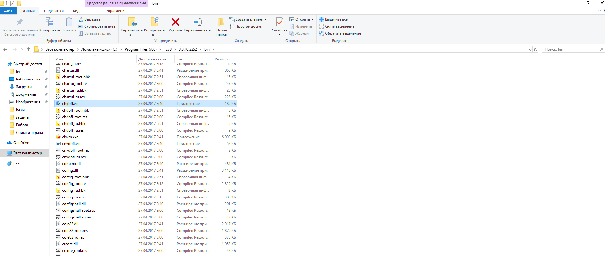Open the Поделиться (Share) ribbon tab

pyautogui.click(x=54, y=11)
